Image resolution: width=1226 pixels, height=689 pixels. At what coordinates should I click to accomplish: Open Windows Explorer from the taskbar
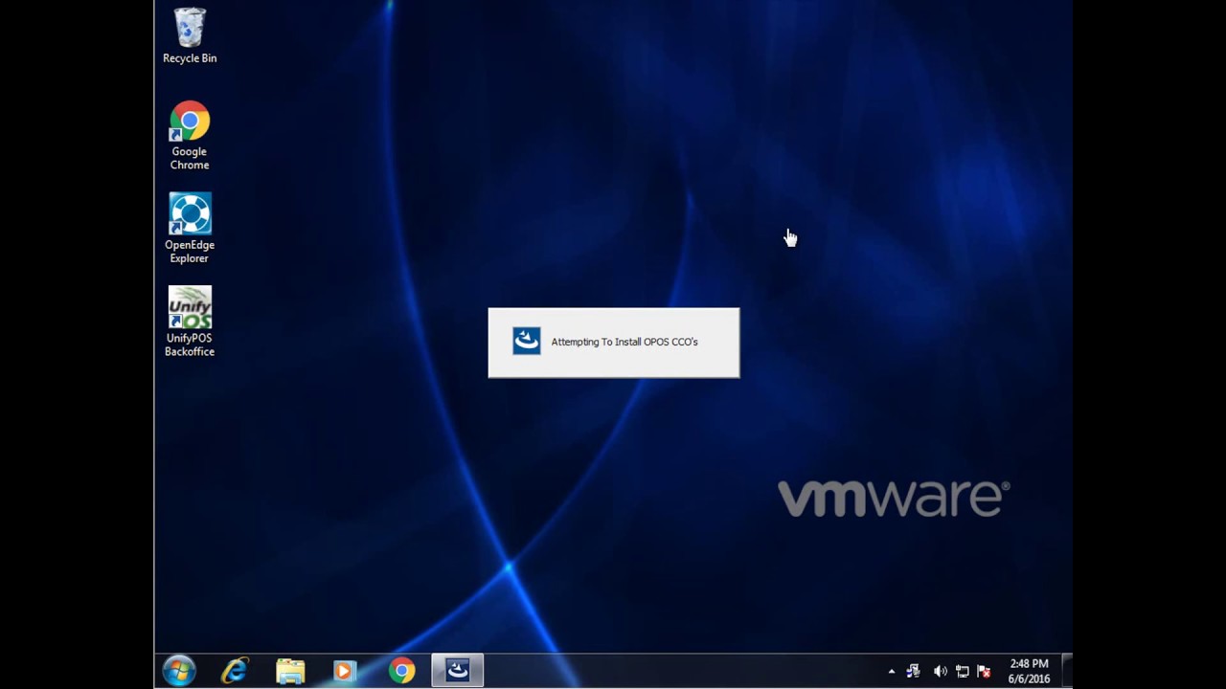290,671
